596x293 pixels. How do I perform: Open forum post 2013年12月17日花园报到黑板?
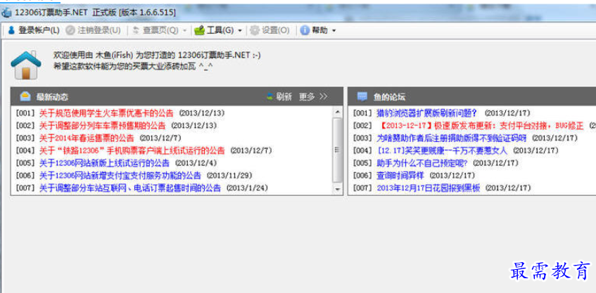(429, 188)
